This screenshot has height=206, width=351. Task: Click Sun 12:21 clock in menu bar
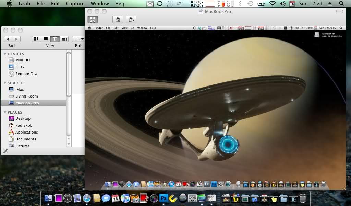point(311,3)
